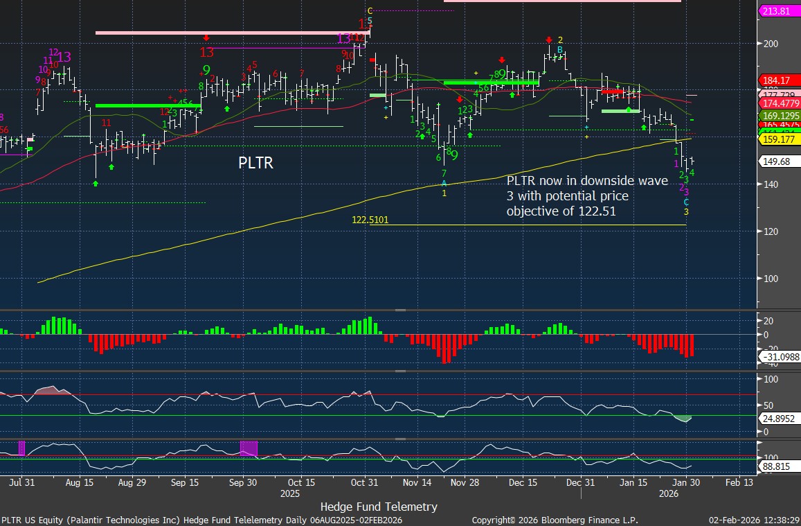This screenshot has width=801, height=526.
Task: Click the purple highlighted box near Sep 30
Action: click(249, 448)
